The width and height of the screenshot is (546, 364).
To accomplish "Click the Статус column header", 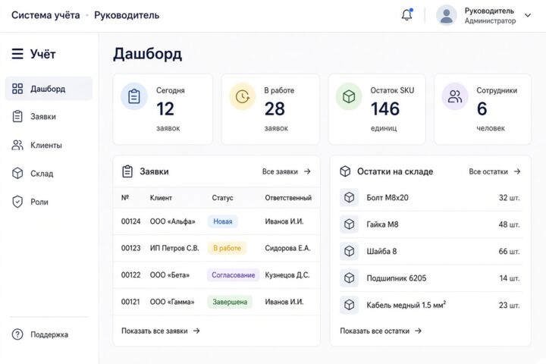I will pos(222,198).
